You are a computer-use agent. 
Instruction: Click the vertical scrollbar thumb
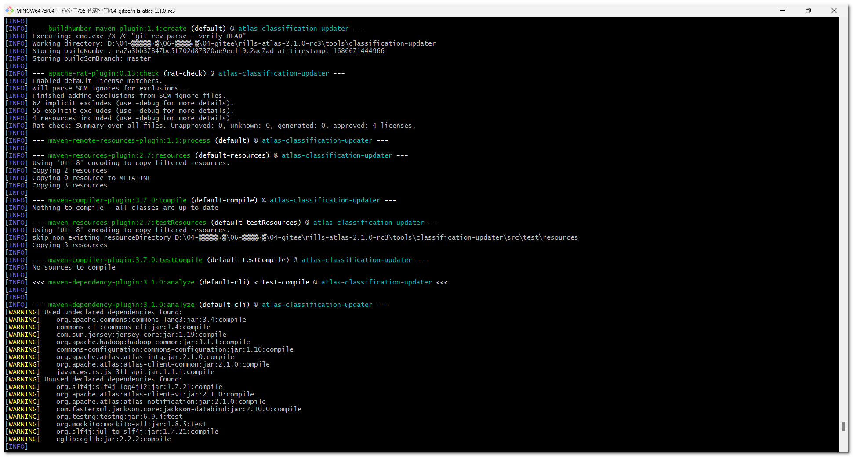pos(843,426)
